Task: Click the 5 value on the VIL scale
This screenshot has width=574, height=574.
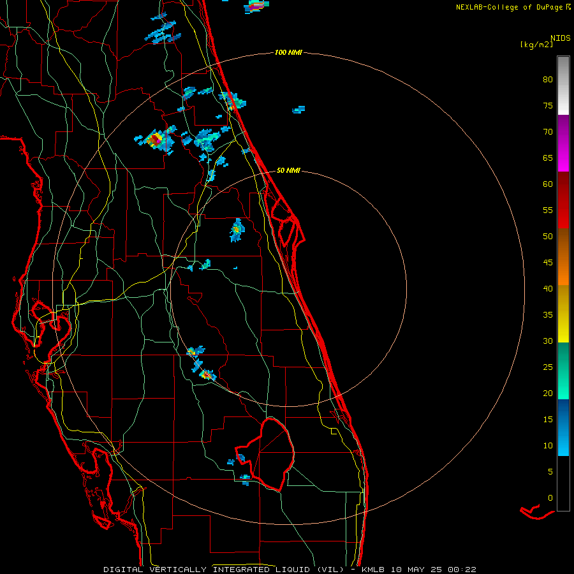Action: 550,471
